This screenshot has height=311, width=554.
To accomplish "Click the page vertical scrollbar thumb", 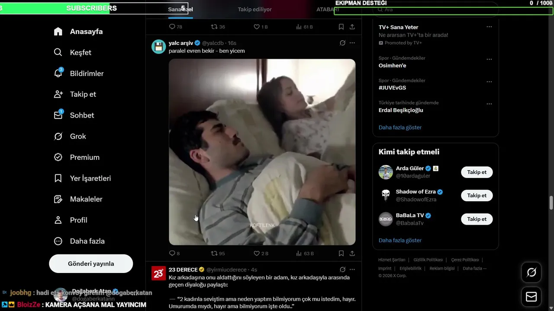I will 551,202.
